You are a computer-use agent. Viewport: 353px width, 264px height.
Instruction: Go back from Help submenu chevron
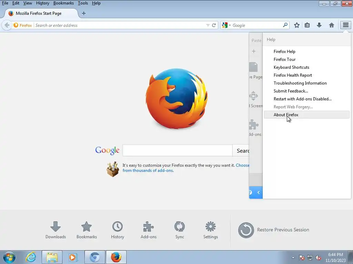pos(259,192)
